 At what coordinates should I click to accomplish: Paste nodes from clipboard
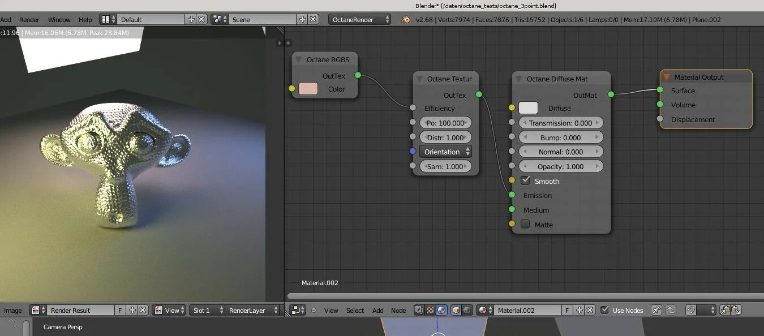tap(736, 310)
